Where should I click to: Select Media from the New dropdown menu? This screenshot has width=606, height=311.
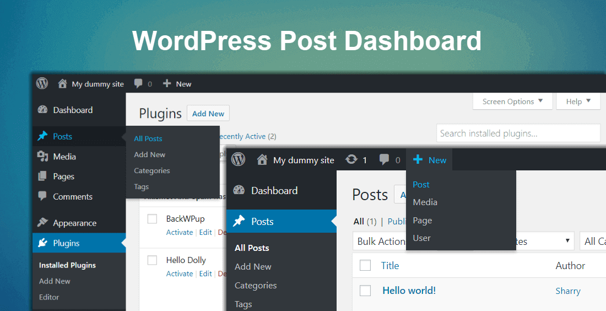[x=425, y=202]
